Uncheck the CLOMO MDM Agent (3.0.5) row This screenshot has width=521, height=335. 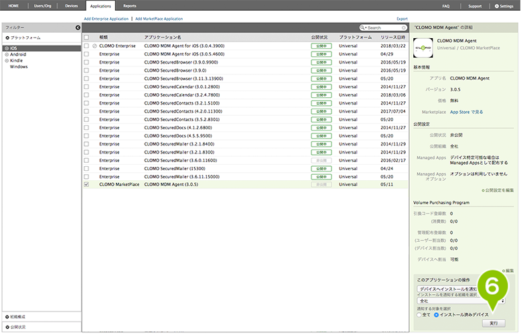86,184
